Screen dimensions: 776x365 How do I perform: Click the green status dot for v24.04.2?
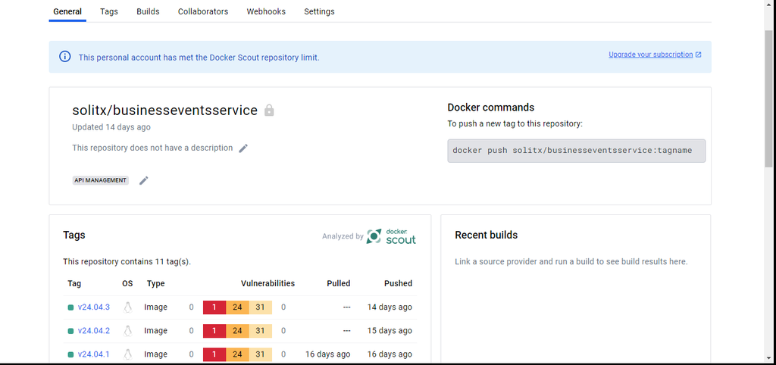[x=70, y=331]
